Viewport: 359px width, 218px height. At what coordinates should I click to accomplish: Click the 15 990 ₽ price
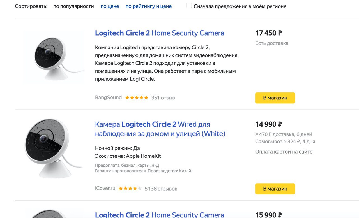click(268, 215)
